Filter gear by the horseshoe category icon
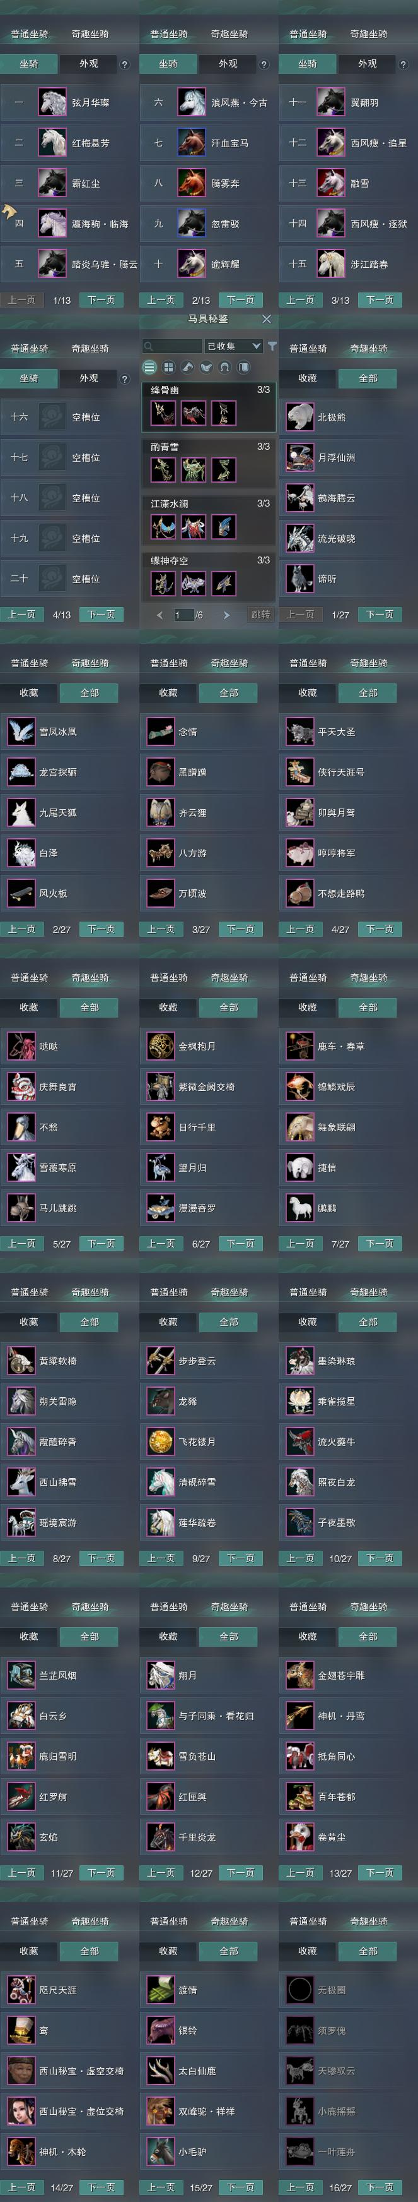 click(224, 368)
